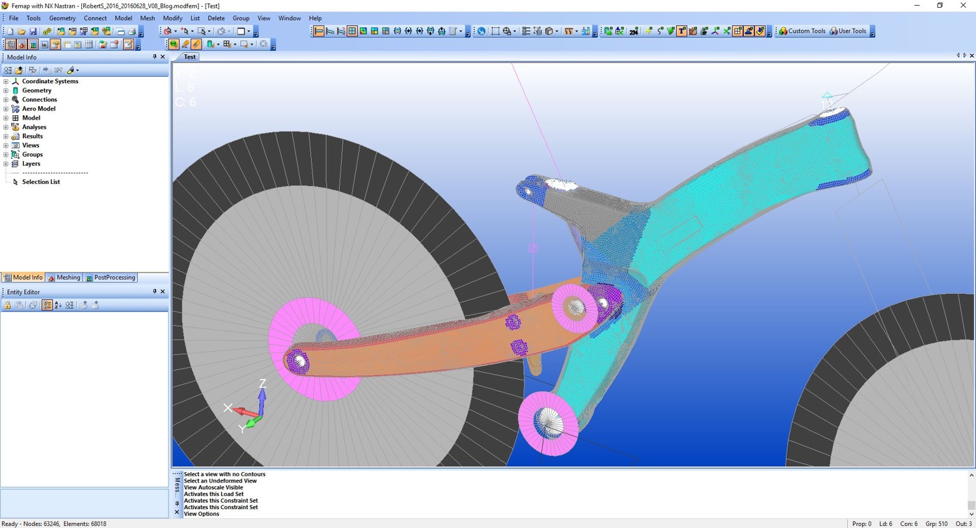The height and width of the screenshot is (528, 976).
Task: Click the blue dynamic rotate globe icon
Action: 481,31
